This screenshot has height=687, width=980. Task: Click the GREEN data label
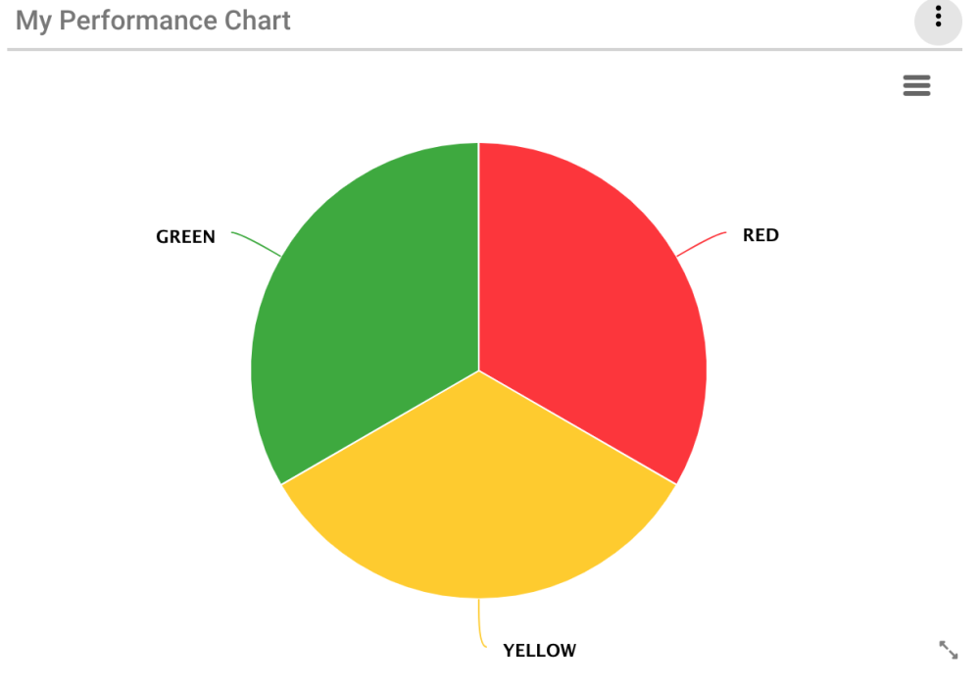point(185,237)
